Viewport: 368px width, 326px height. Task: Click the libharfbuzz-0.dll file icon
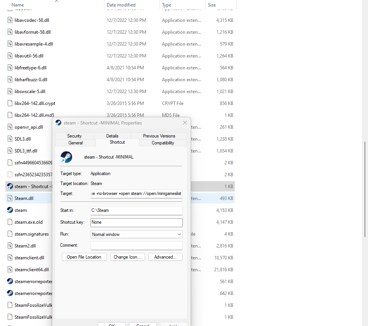click(10, 79)
